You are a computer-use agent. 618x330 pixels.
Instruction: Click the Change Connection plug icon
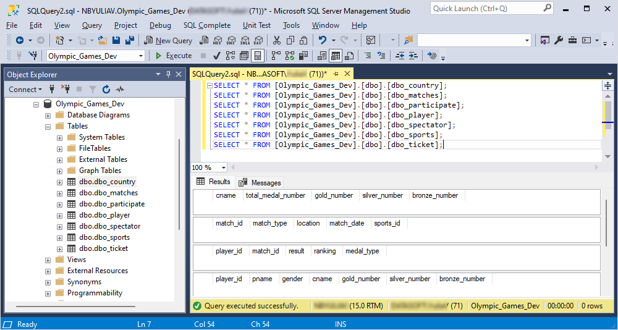tap(33, 56)
